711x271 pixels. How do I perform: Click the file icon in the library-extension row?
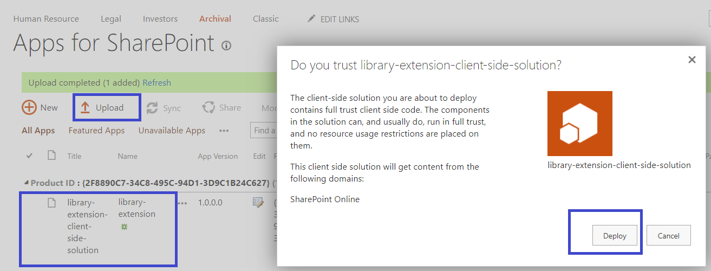51,203
